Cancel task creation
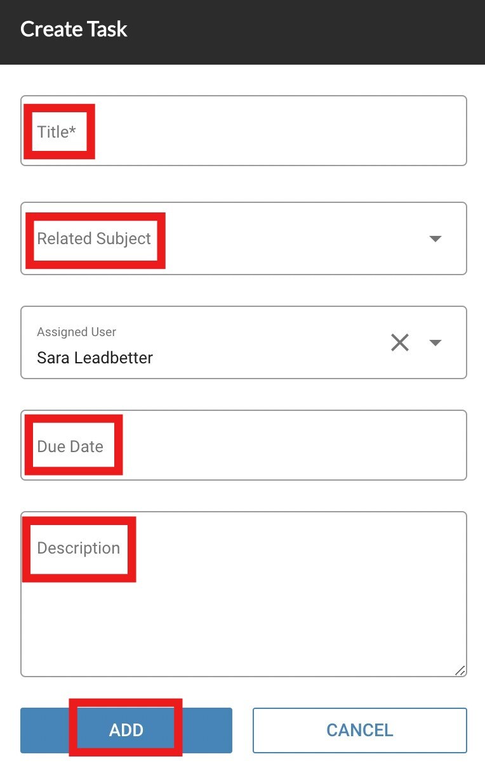This screenshot has width=485, height=766. click(x=360, y=730)
